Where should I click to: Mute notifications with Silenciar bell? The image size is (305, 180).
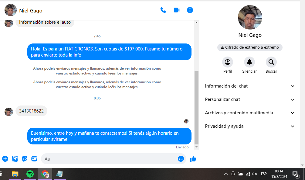249,62
